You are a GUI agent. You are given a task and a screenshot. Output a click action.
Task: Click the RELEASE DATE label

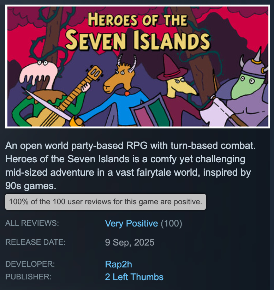click(35, 242)
